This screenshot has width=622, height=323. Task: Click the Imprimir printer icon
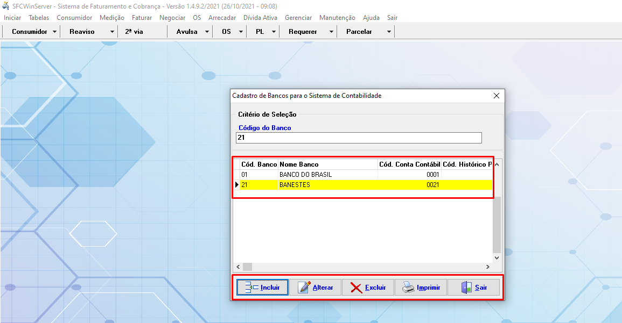(409, 288)
